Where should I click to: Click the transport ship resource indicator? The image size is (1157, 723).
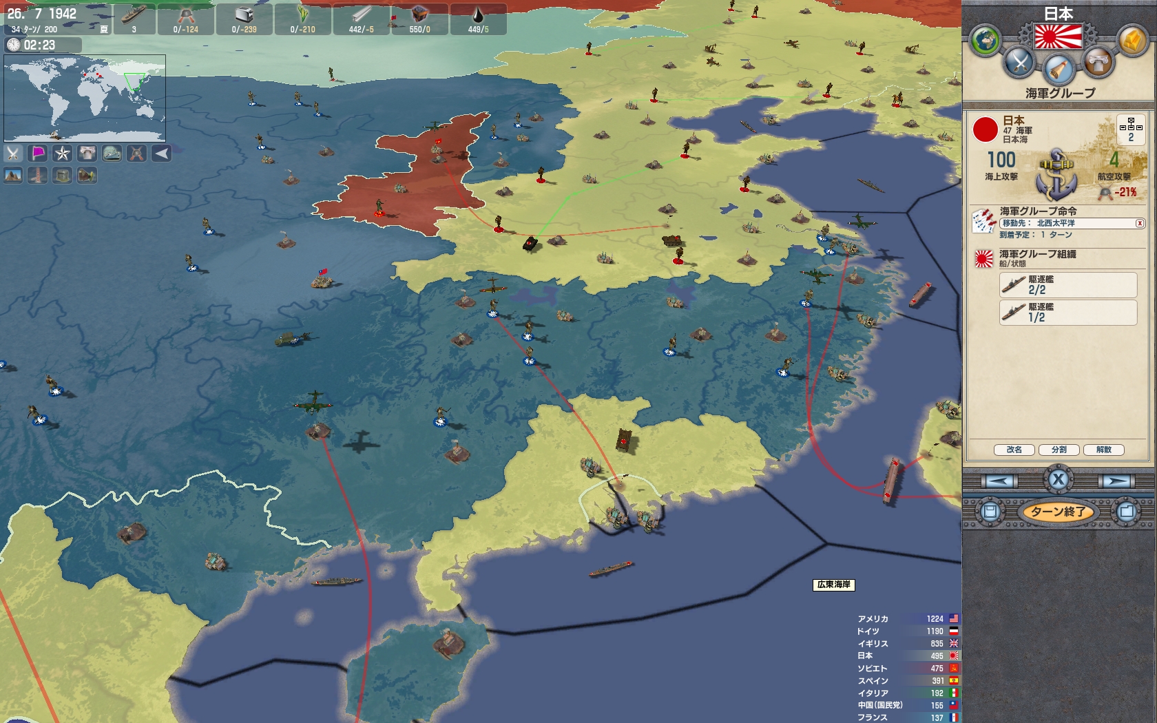click(x=134, y=19)
